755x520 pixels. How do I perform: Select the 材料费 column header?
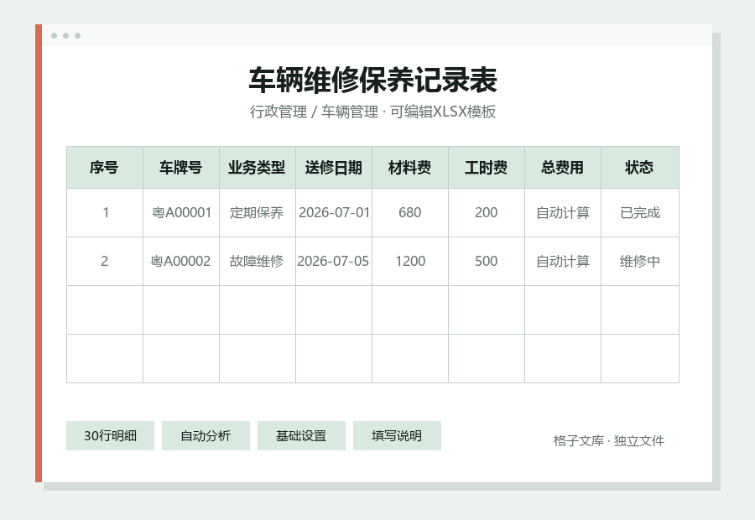pyautogui.click(x=409, y=168)
